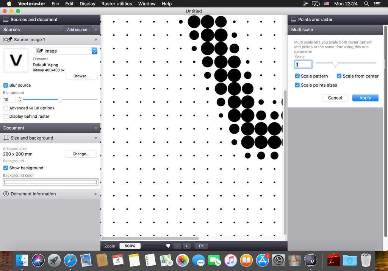The height and width of the screenshot is (271, 388).
Task: Cancel the Multi scale dialog
Action: pos(335,98)
